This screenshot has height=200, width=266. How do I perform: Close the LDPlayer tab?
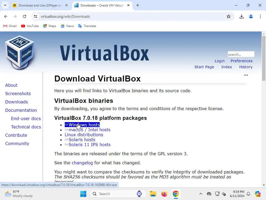click(66, 5)
